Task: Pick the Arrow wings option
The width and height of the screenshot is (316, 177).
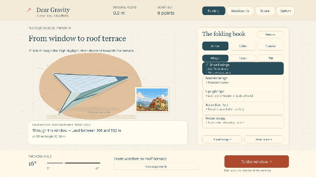Action: tap(243, 122)
